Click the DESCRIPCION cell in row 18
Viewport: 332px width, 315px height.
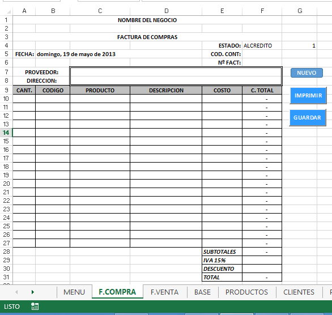pyautogui.click(x=166, y=167)
